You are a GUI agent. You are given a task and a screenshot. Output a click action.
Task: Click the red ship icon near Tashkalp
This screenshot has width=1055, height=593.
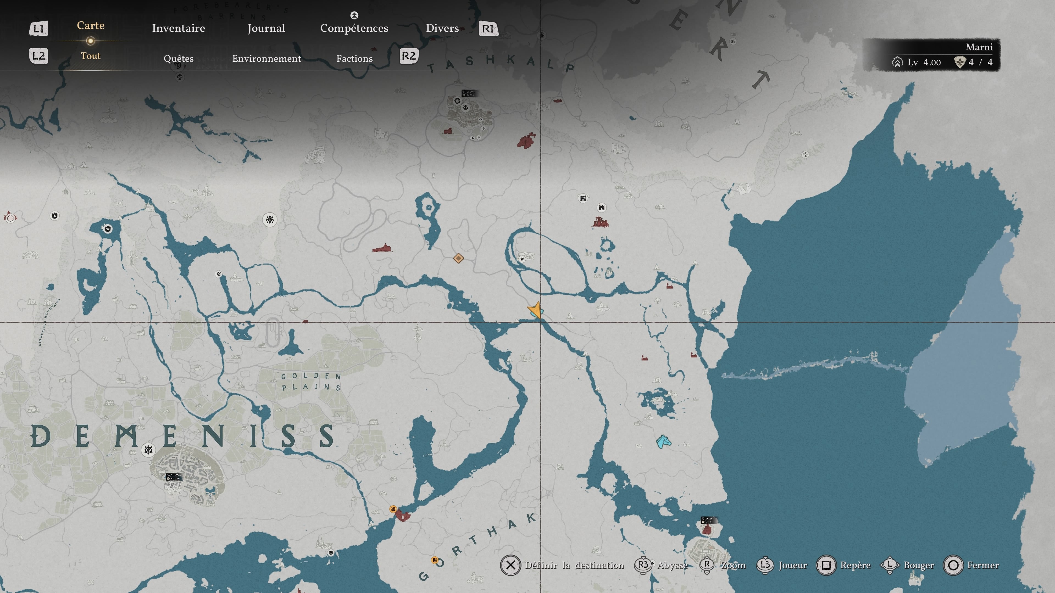526,141
